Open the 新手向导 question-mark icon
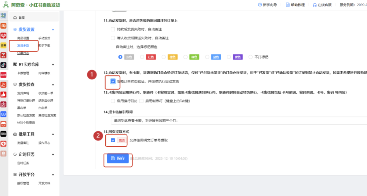This screenshot has width=367, height=196. (260, 5)
